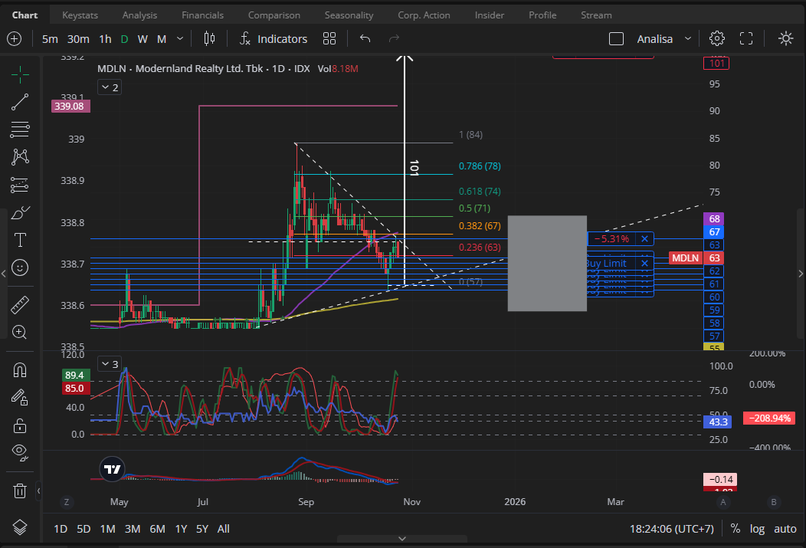Cancel the Buy Limit order line

(644, 263)
